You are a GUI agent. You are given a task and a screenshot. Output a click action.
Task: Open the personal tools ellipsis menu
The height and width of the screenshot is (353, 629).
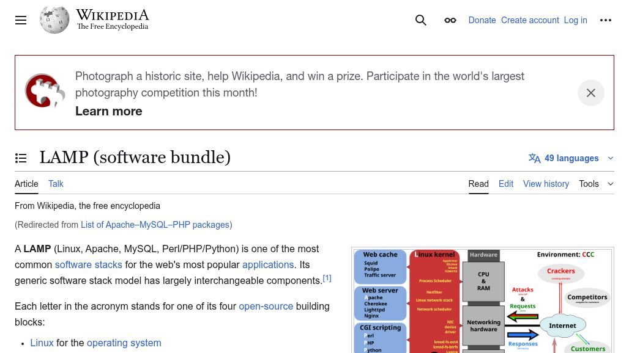click(x=606, y=20)
